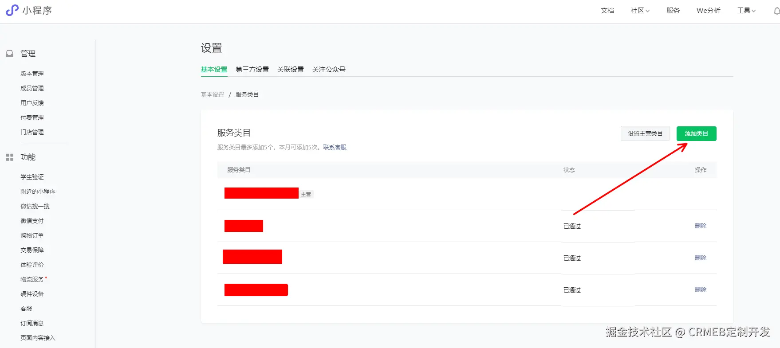
Task: Open 用户反馈 in sidebar
Action: [x=32, y=103]
